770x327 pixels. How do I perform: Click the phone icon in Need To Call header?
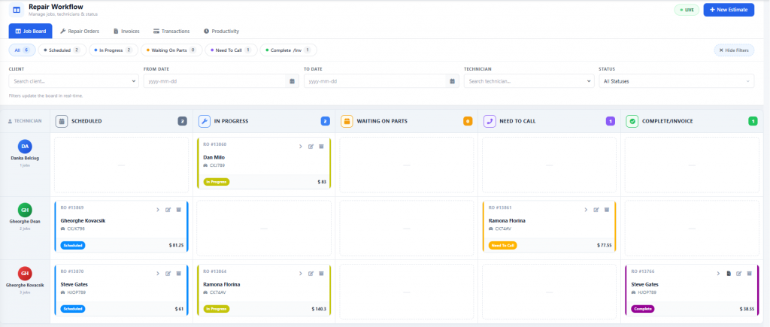490,121
